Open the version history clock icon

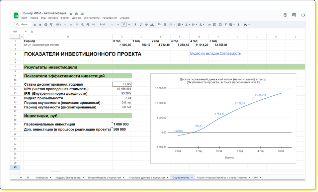click(285, 15)
